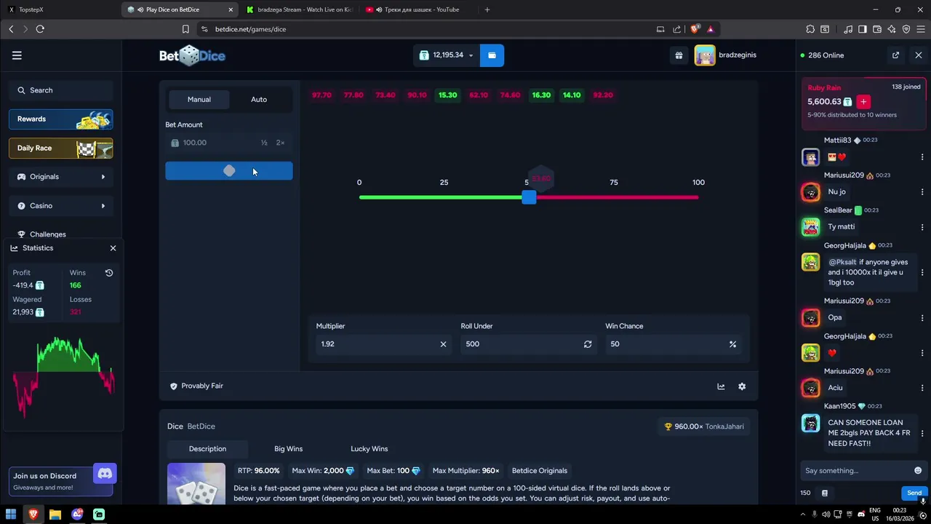The height and width of the screenshot is (524, 931).
Task: Double the bet amount with 2×
Action: (x=280, y=143)
